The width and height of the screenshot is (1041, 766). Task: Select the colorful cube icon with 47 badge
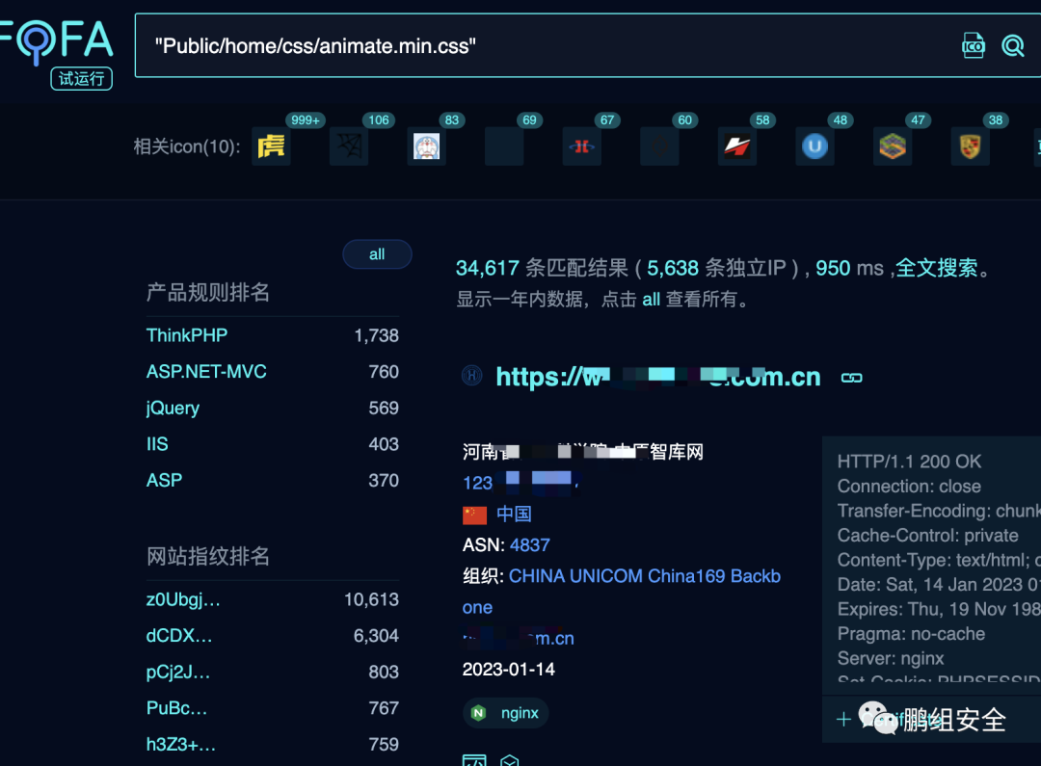[x=893, y=146]
